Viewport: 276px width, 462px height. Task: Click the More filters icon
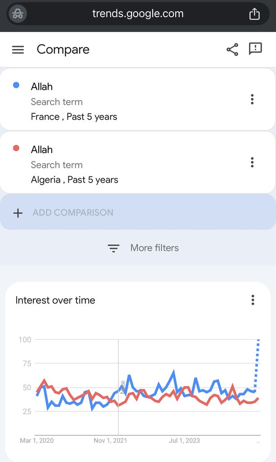(x=113, y=248)
